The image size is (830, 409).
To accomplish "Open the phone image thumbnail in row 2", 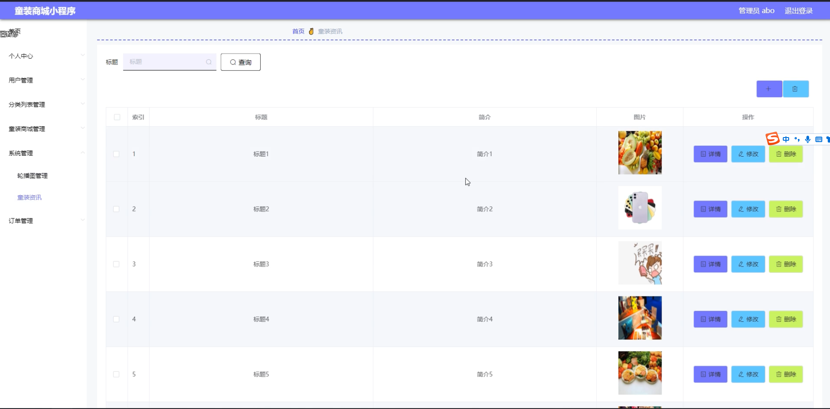I will pyautogui.click(x=640, y=208).
